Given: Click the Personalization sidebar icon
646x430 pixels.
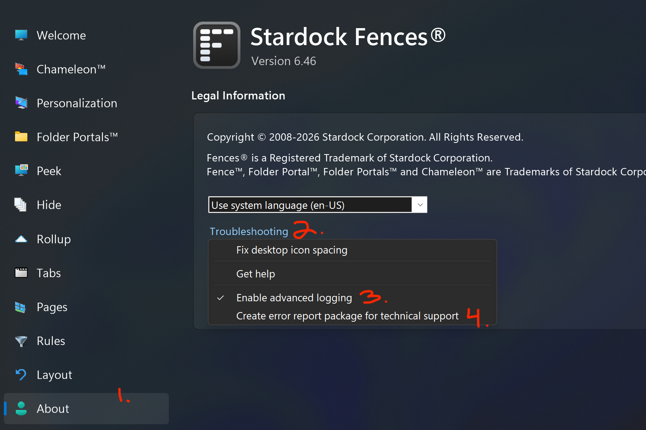Looking at the screenshot, I should (21, 103).
